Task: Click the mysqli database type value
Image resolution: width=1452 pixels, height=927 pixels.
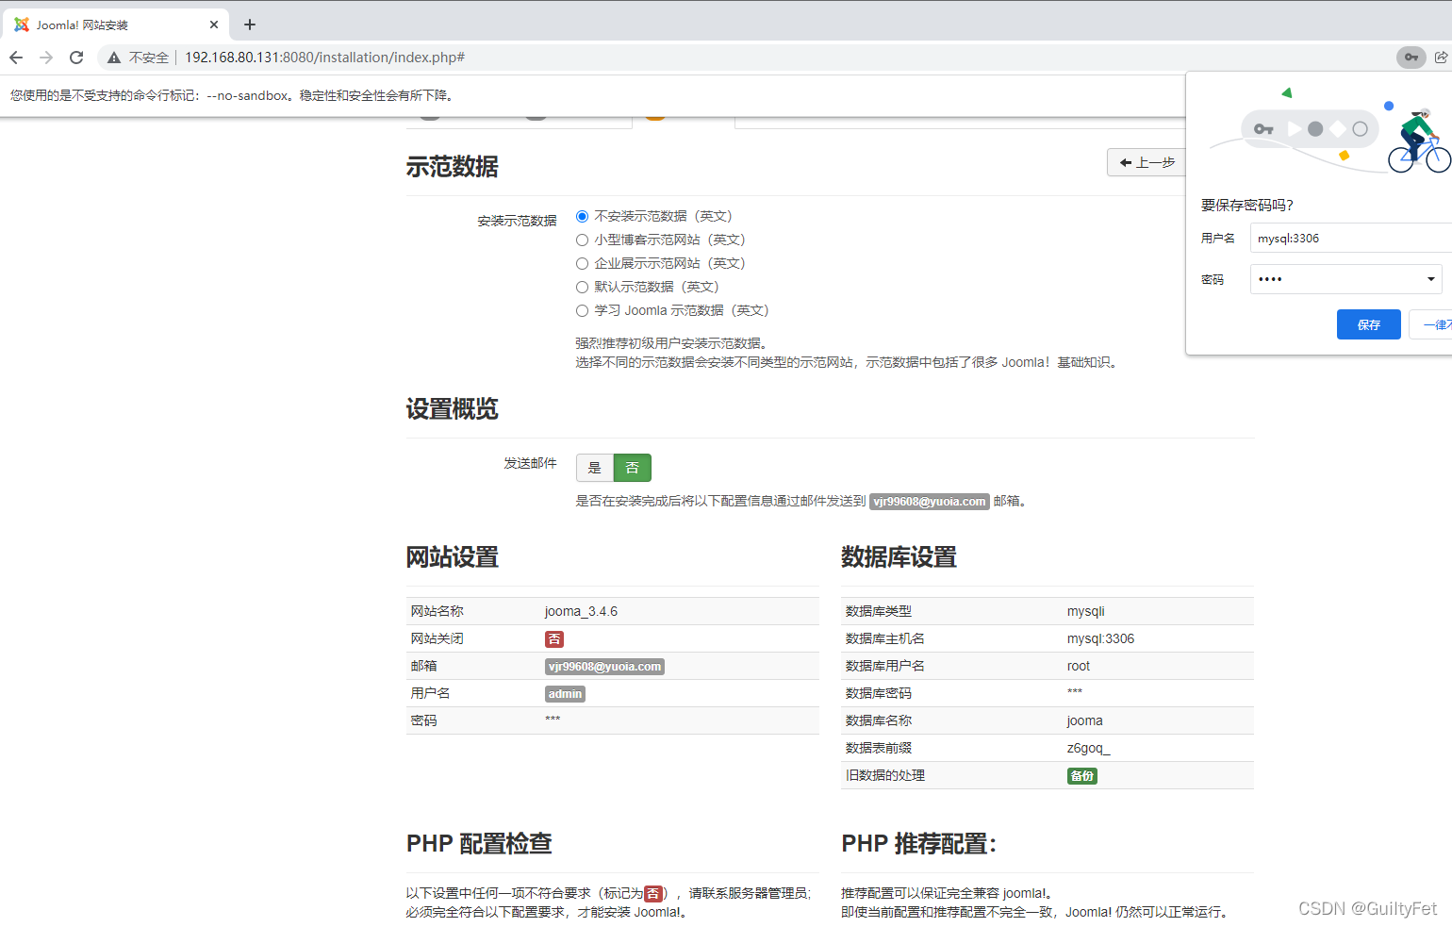Action: point(1086,611)
